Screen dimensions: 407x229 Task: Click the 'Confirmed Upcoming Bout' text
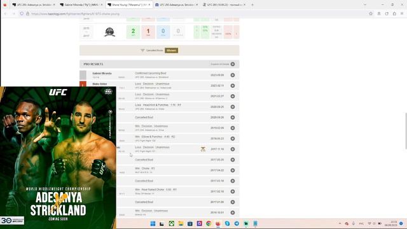pyautogui.click(x=151, y=73)
